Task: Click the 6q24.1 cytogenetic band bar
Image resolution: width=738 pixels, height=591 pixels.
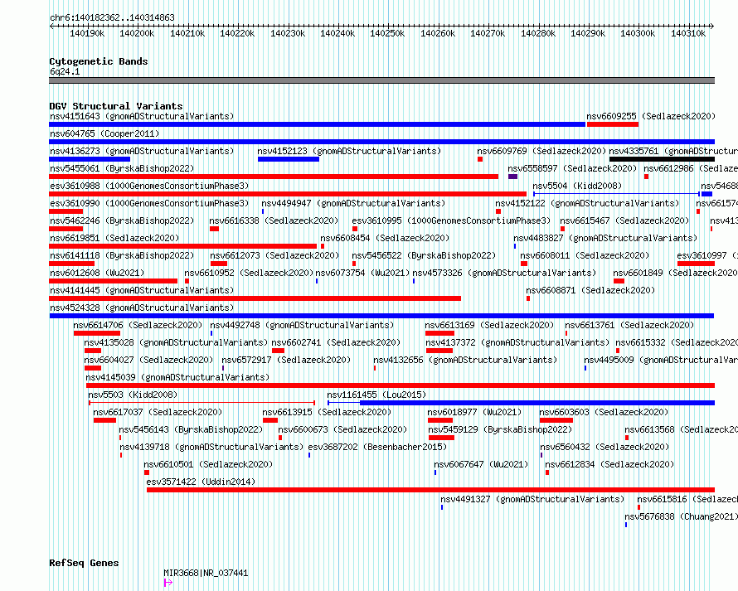Action: point(381,80)
